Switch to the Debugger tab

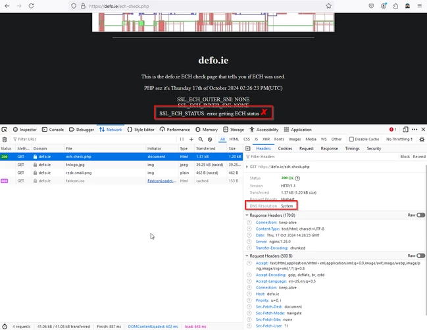pyautogui.click(x=82, y=130)
